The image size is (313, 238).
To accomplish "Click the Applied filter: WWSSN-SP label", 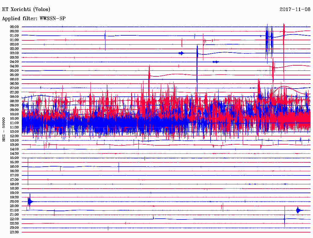I will point(34,19).
